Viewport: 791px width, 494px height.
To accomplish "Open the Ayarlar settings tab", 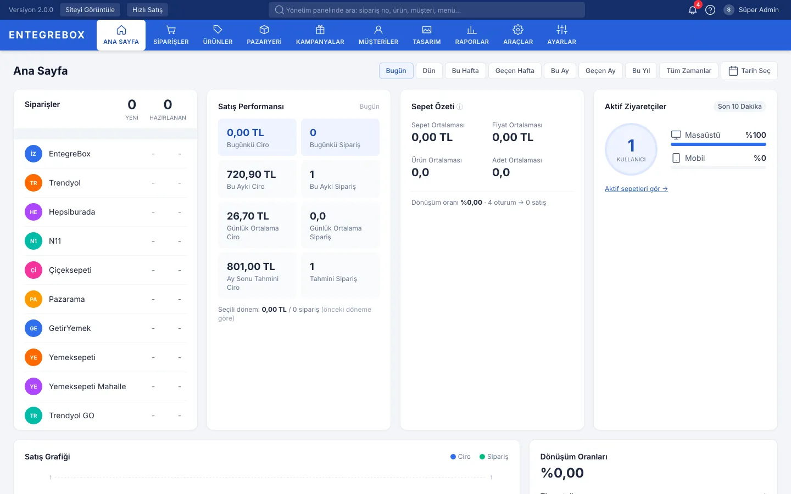I will 561,35.
